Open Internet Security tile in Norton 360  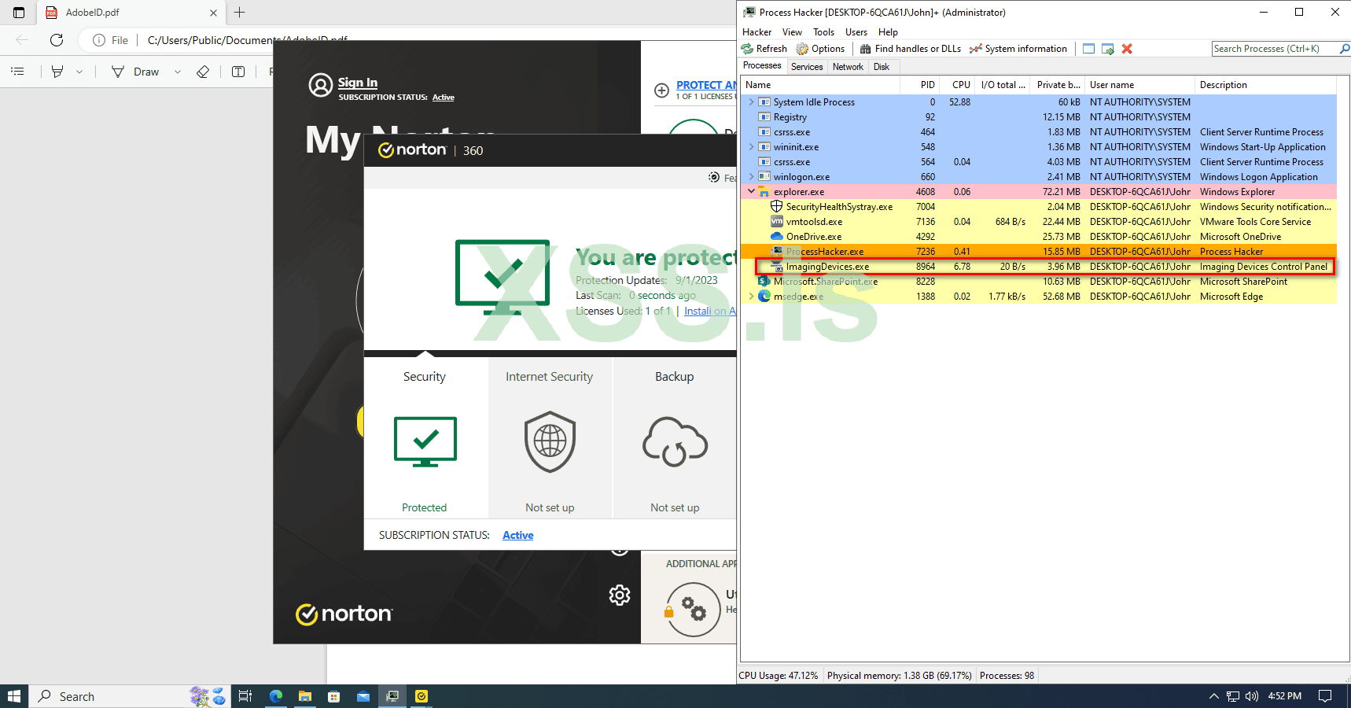(x=550, y=438)
